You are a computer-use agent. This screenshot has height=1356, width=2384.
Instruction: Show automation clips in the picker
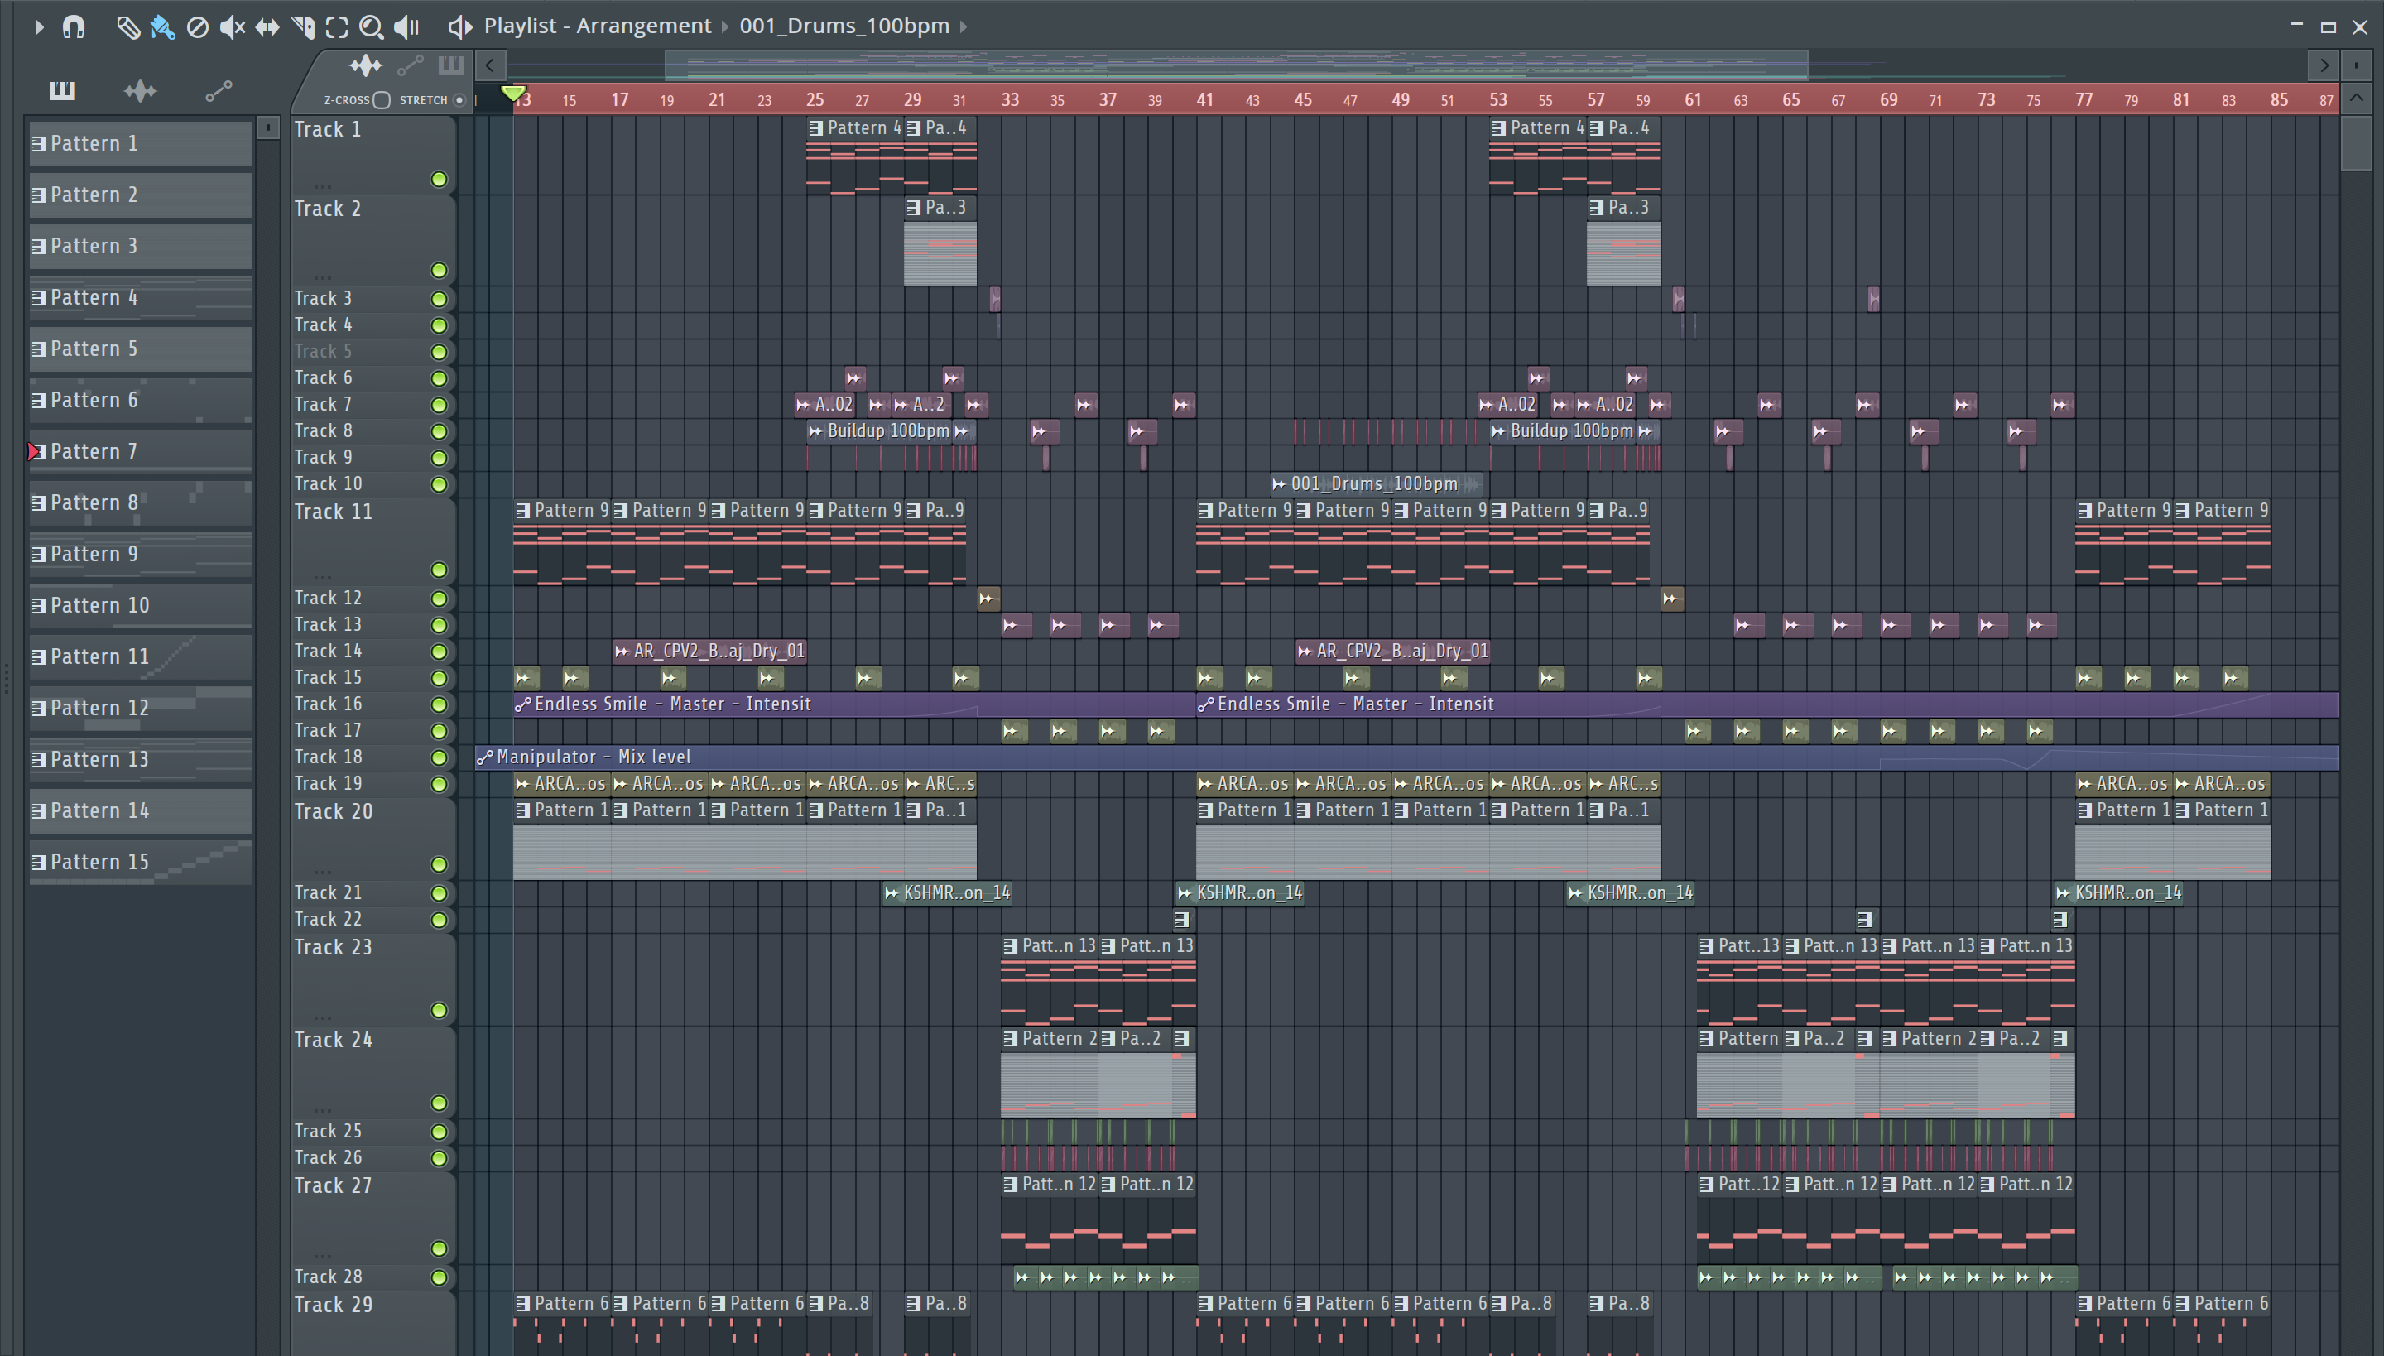coord(218,90)
